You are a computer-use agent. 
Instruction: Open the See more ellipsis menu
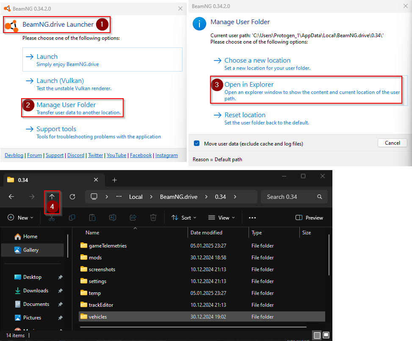[252, 217]
